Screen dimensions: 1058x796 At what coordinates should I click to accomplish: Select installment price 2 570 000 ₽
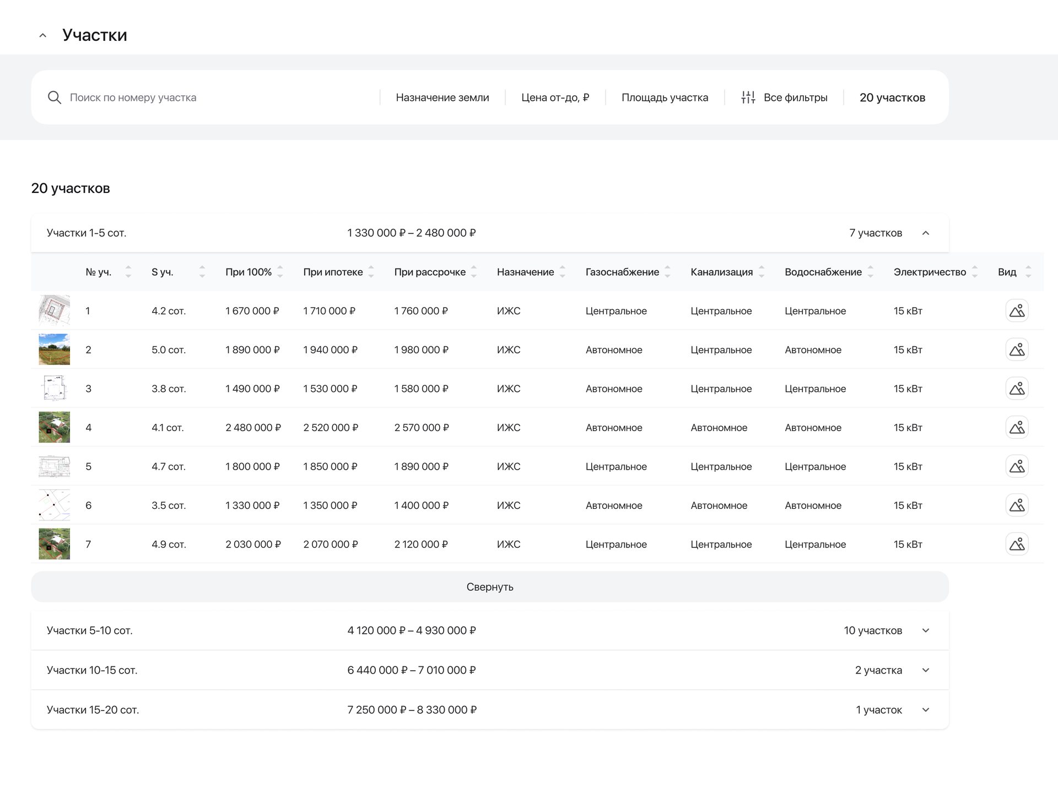pos(422,428)
